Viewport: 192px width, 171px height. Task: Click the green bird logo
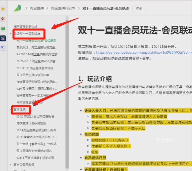(x=18, y=8)
